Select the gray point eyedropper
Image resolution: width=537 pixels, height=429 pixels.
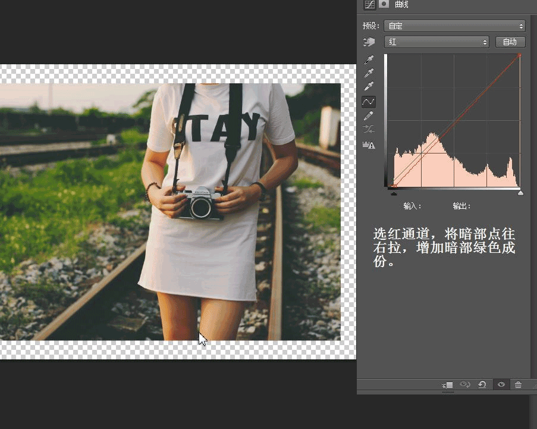point(369,72)
